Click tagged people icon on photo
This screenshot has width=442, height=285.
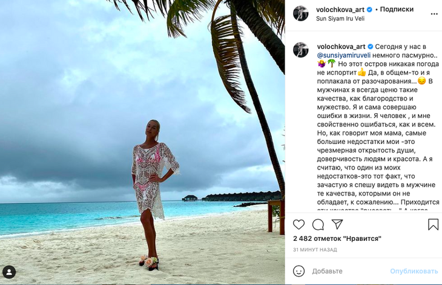(8, 272)
